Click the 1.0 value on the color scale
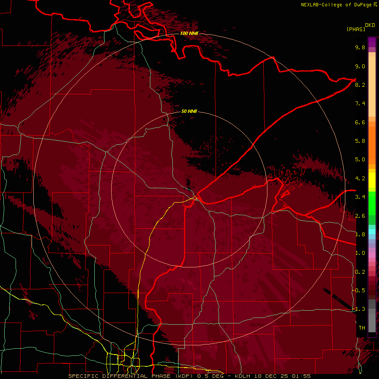379x379 pixels. pos(360,253)
